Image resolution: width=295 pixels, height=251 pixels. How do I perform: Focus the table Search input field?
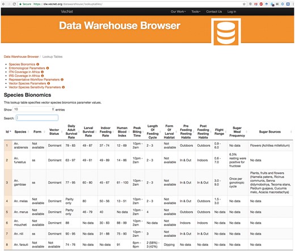point(37,118)
